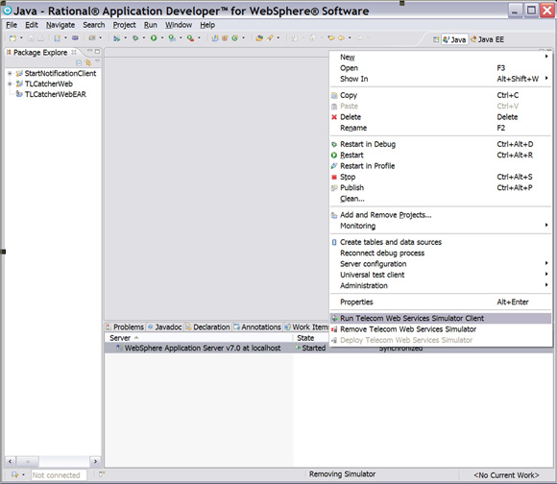Collapse All in Package Explorer
This screenshot has height=484, width=557.
(x=79, y=62)
